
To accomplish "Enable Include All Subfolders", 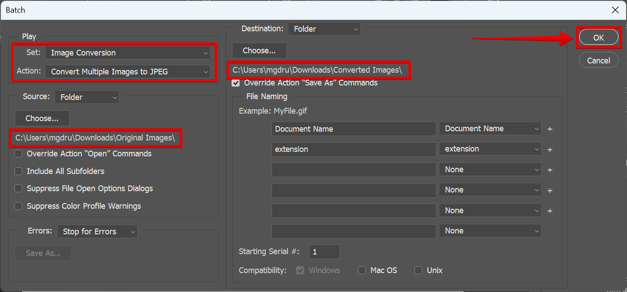I will (x=19, y=171).
